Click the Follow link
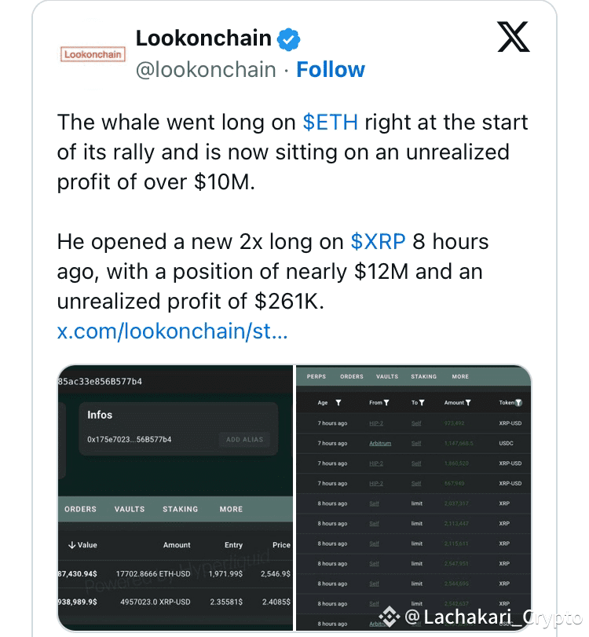The image size is (589, 637). (331, 70)
